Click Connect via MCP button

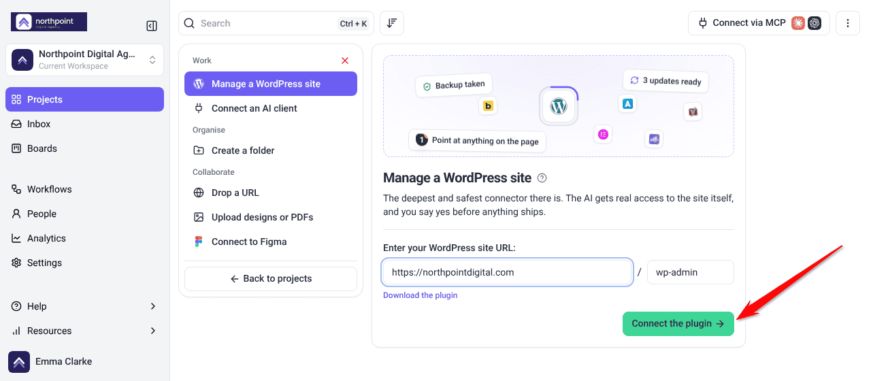(x=759, y=23)
